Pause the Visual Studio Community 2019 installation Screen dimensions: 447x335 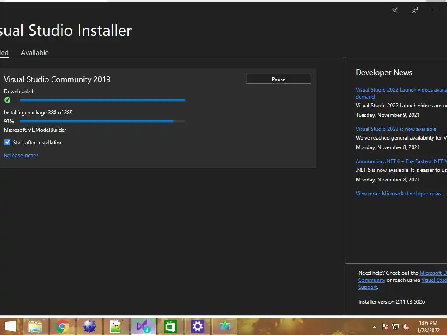click(278, 79)
